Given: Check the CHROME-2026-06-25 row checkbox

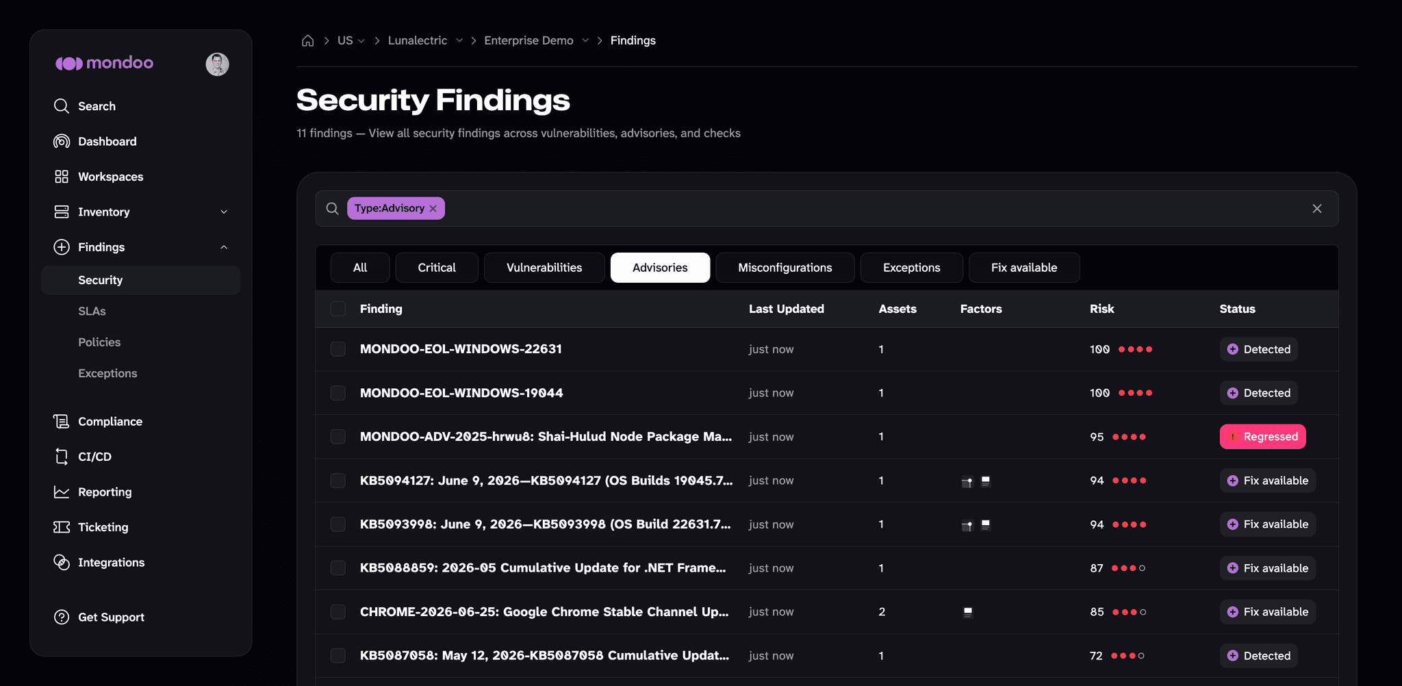Looking at the screenshot, I should click(x=338, y=612).
